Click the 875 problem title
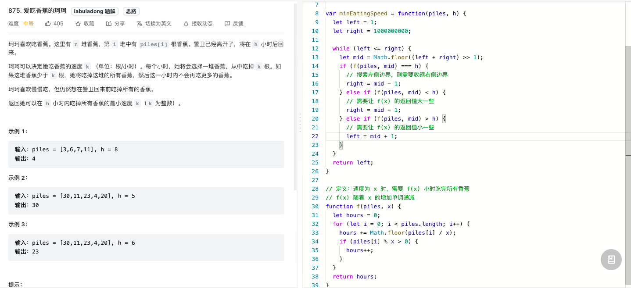The image size is (631, 289). 37,11
